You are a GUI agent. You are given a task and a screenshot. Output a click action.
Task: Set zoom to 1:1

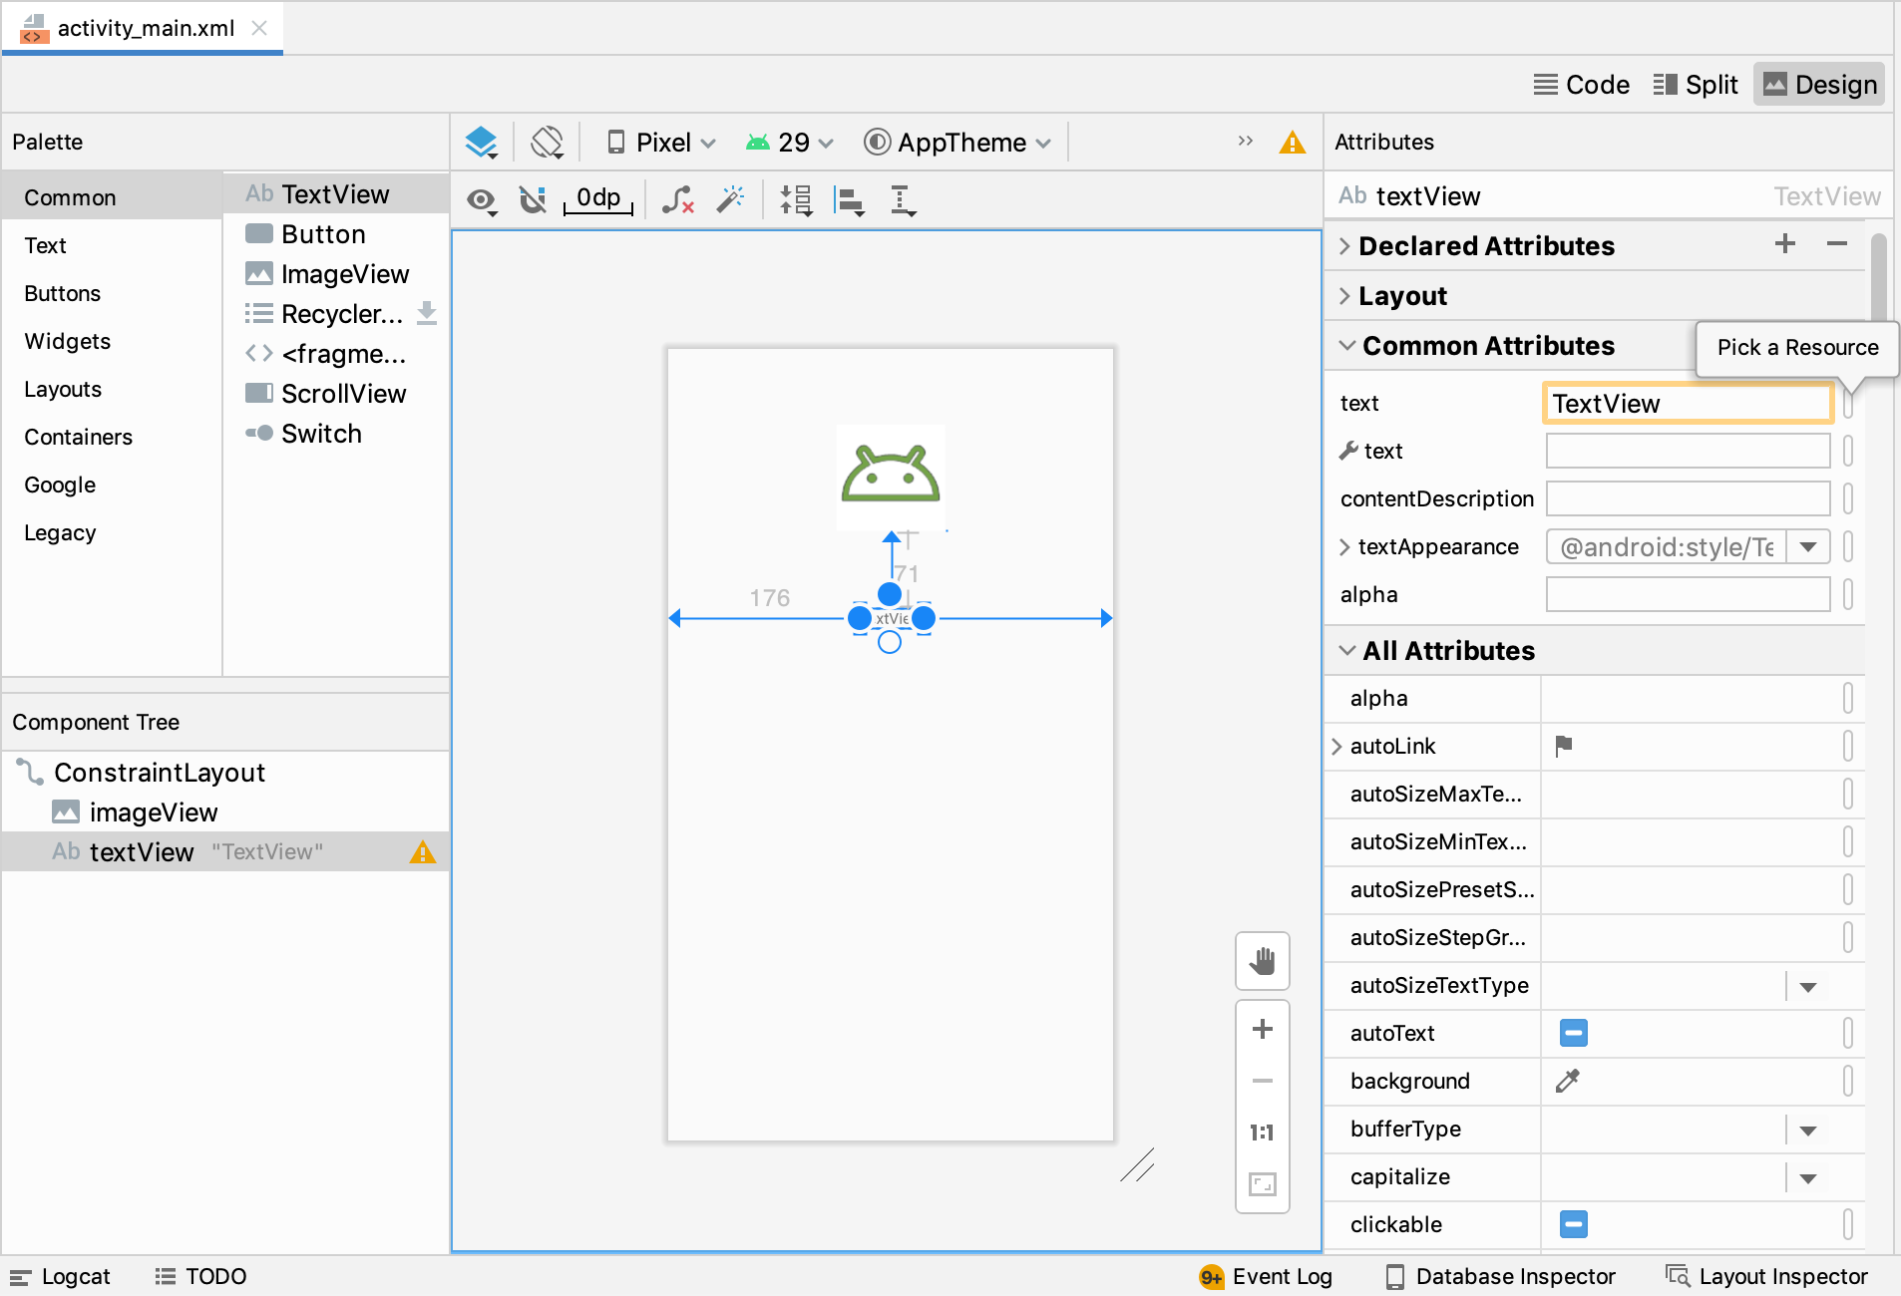[x=1263, y=1133]
